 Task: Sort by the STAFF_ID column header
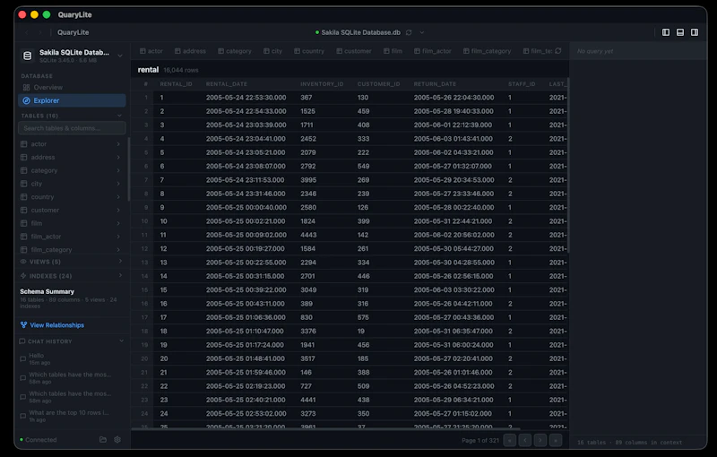(x=522, y=84)
